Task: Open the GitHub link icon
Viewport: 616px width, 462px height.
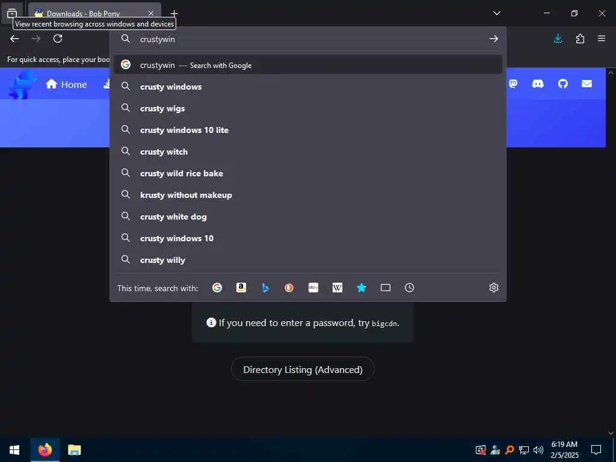Action: tap(562, 84)
